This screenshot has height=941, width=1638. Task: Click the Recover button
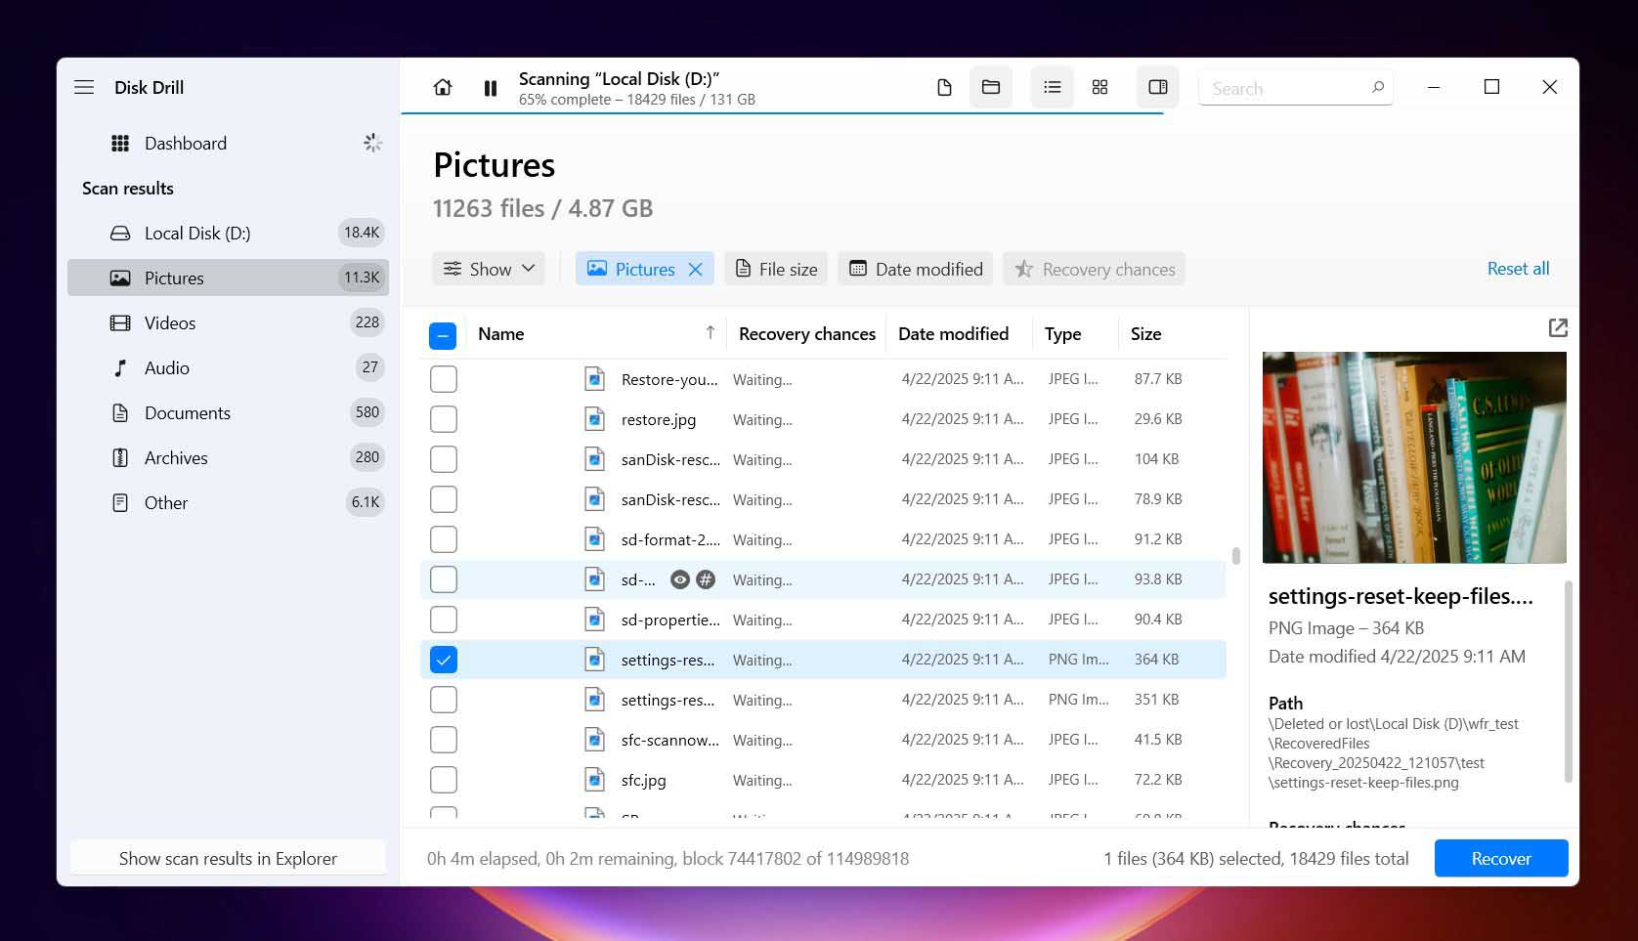[x=1501, y=858]
